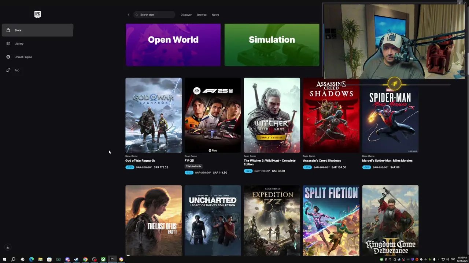This screenshot has width=469, height=263.
Task: Open The Witcher 3 Wild Hunt cover
Action: 272,115
